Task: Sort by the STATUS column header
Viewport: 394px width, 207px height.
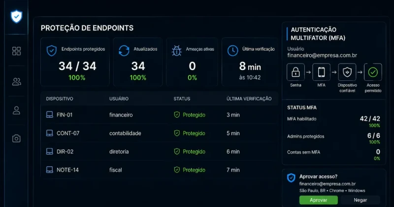Action: click(182, 99)
